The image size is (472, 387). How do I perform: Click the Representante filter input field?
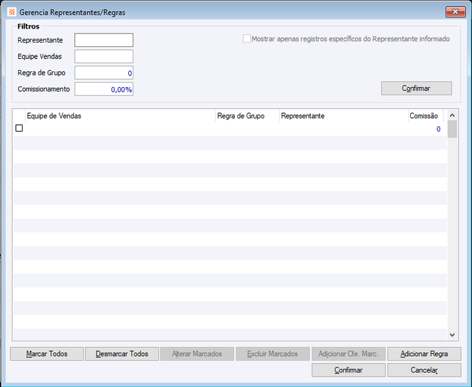coord(104,40)
